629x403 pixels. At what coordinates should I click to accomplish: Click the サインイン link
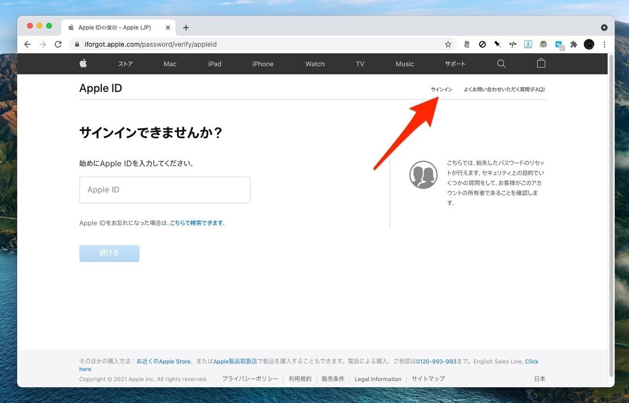coord(441,90)
